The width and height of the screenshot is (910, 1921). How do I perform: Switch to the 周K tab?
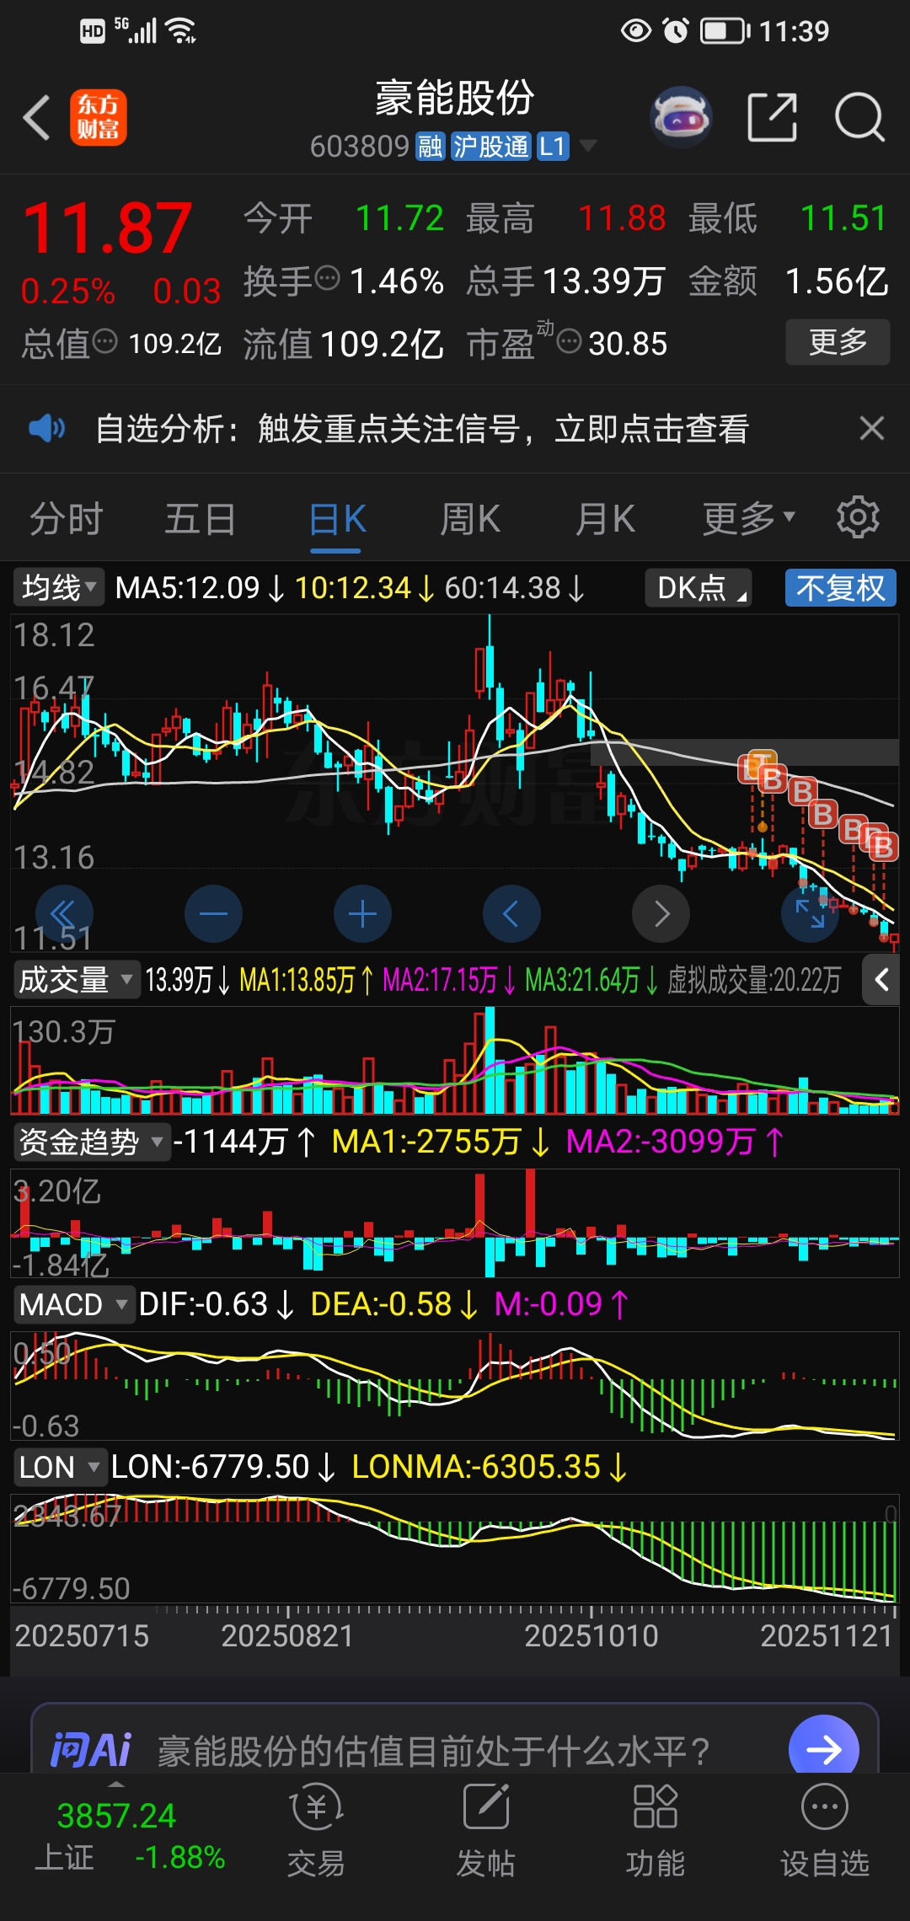[470, 518]
